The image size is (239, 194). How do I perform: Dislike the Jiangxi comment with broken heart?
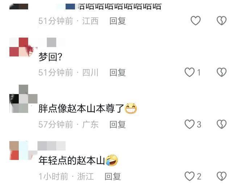(222, 20)
